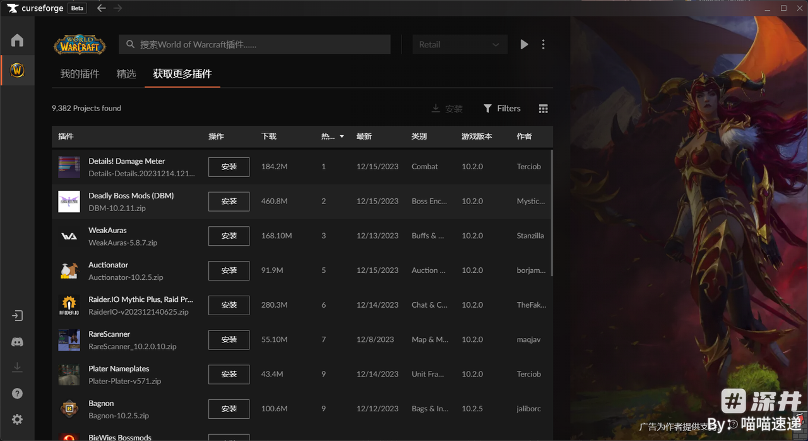This screenshot has height=441, width=808.
Task: Install Details! Damage Meter
Action: pos(229,167)
